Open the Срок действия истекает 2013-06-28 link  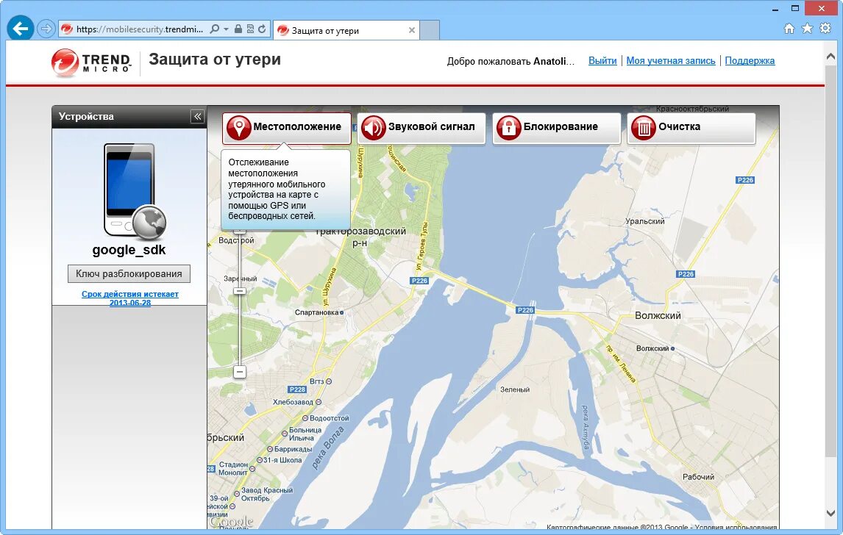click(x=130, y=298)
